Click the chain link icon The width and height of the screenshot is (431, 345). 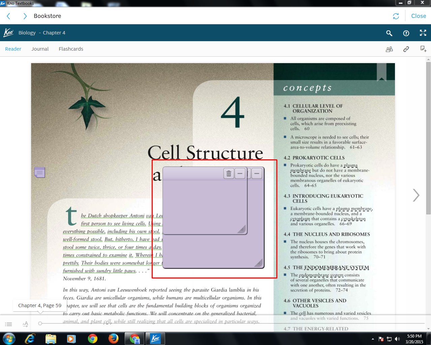(406, 49)
